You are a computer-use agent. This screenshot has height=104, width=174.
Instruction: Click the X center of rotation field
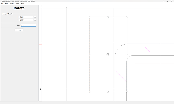(26, 17)
